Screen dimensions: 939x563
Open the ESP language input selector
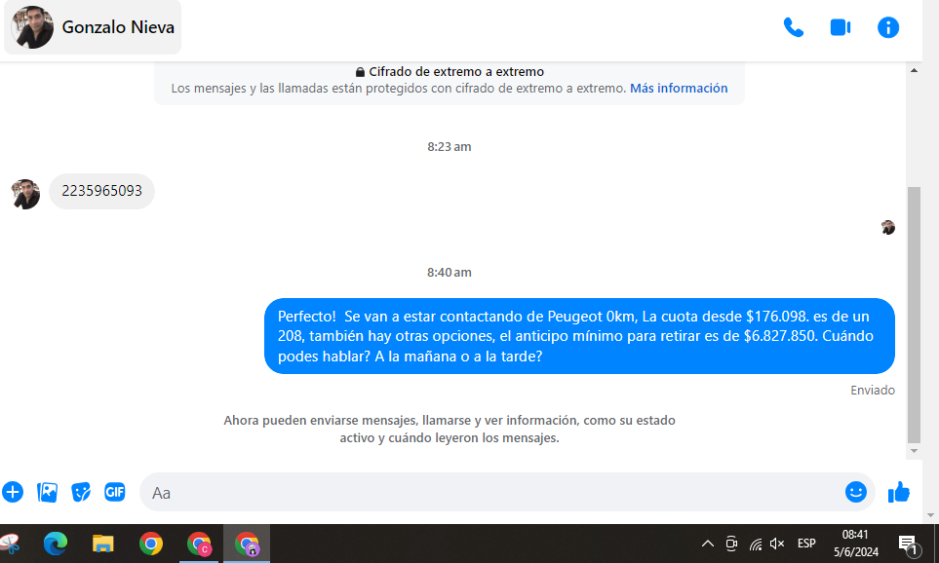806,544
